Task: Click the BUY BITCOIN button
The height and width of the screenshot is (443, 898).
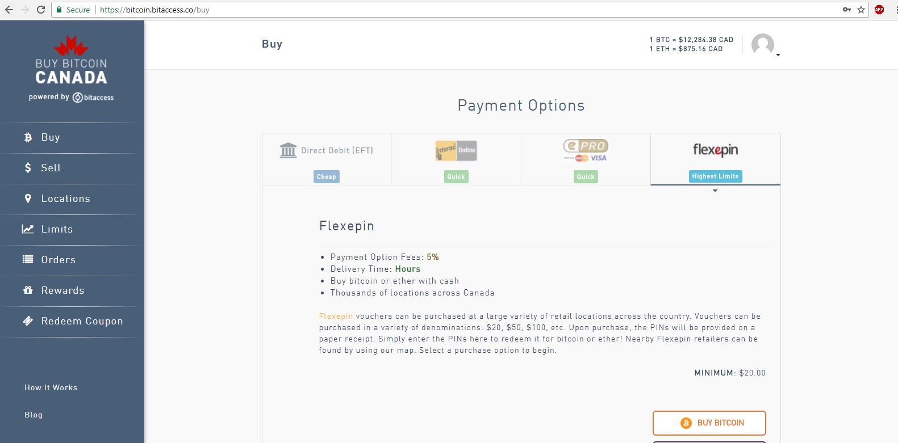Action: pos(709,423)
